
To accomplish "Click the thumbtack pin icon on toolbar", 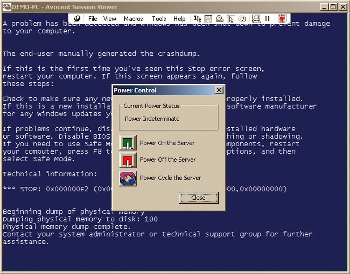I will (x=77, y=19).
